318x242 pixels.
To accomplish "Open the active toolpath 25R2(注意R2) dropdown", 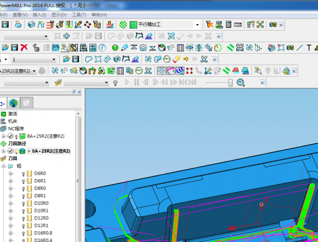I will pos(34,71).
